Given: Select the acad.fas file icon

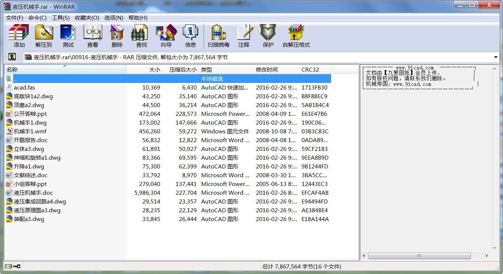Looking at the screenshot, I should pyautogui.click(x=9, y=87).
